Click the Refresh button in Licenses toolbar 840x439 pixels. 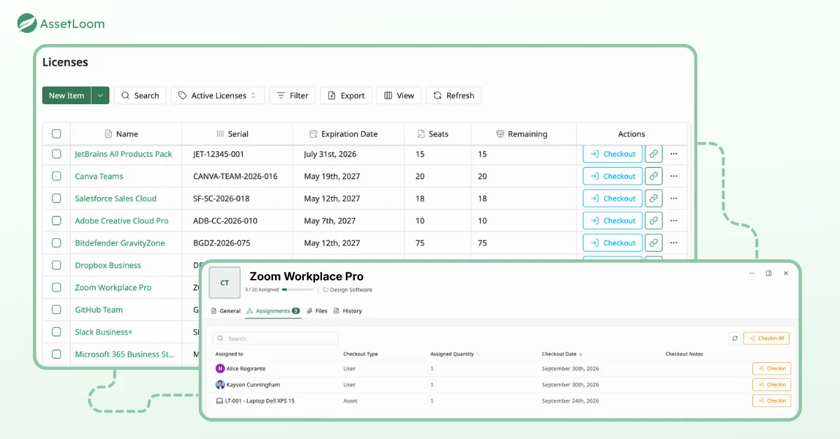[x=454, y=96]
